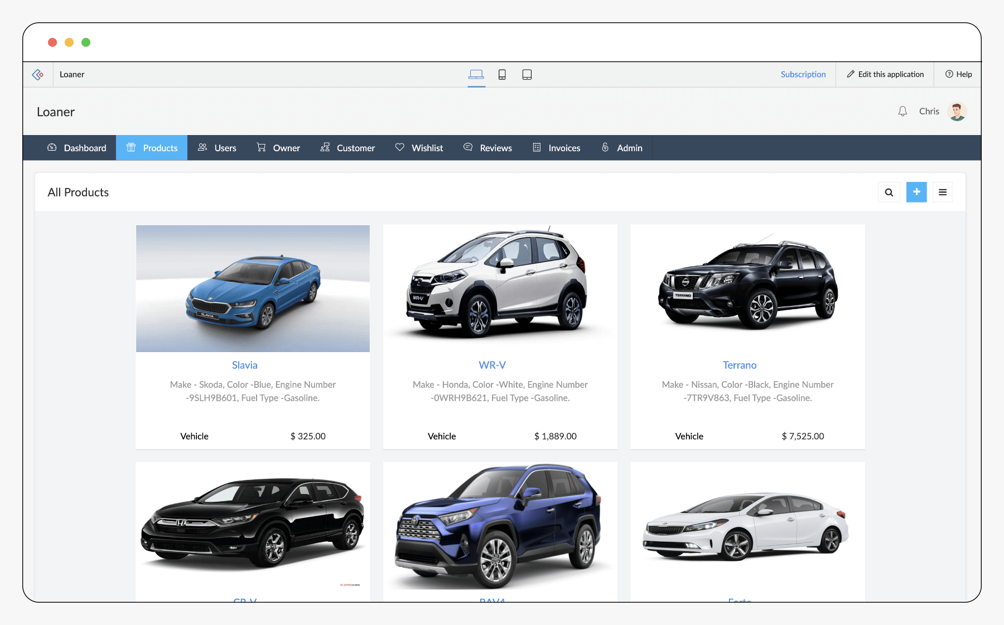1004x625 pixels.
Task: Open the Terrano product link
Action: (740, 365)
